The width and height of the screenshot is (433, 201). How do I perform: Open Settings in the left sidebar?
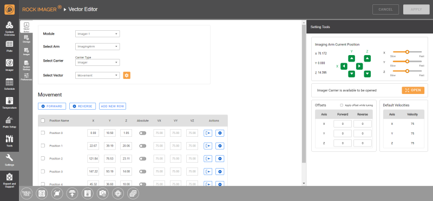[9, 160]
